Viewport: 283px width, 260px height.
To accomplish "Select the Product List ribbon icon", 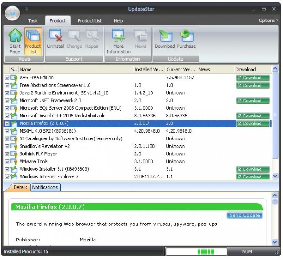I will [x=33, y=41].
